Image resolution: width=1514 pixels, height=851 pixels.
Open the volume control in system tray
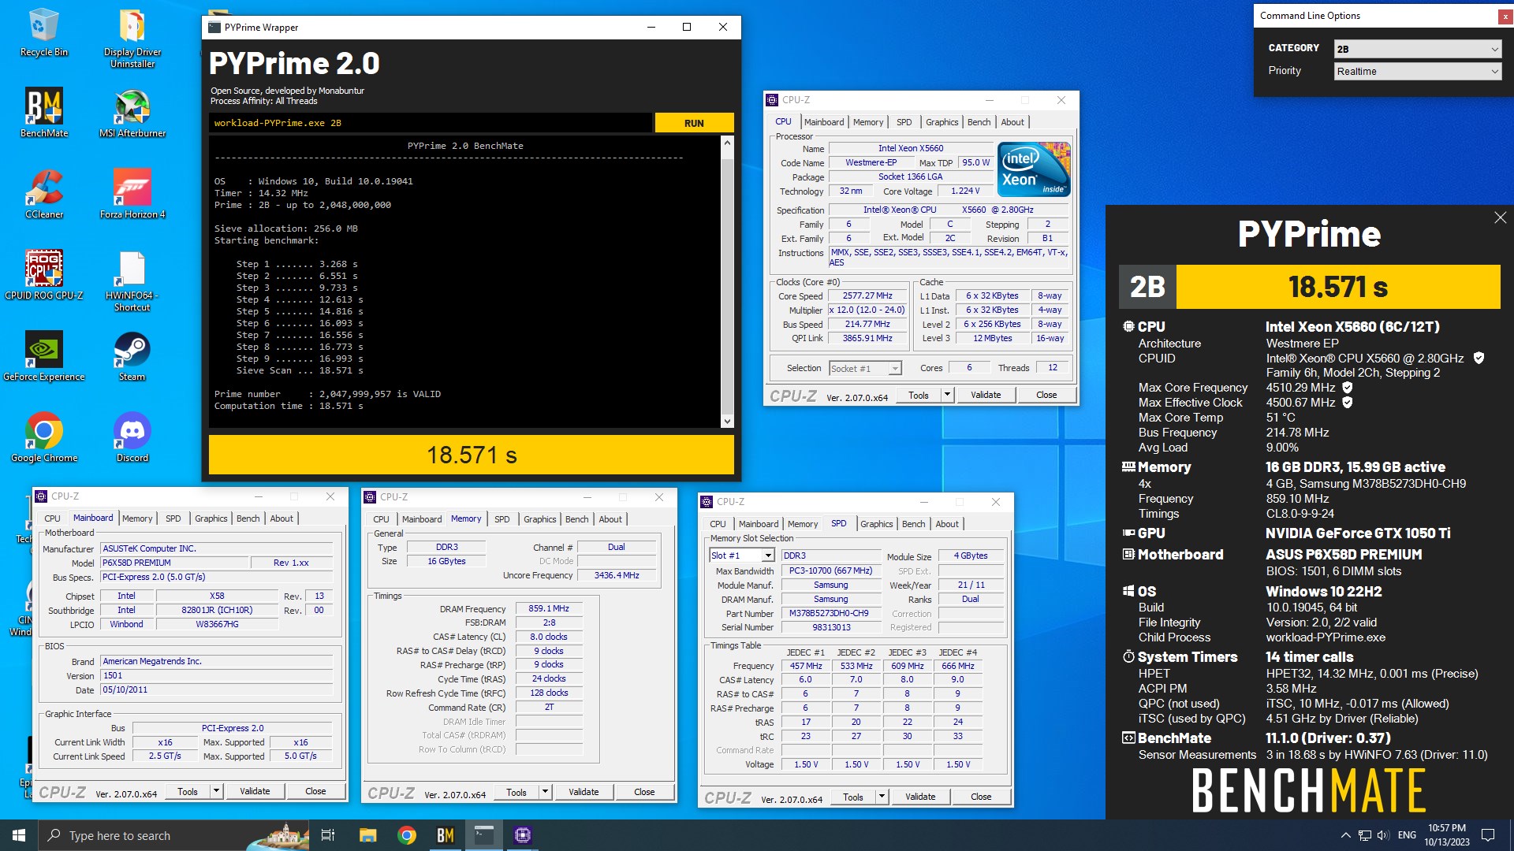[x=1384, y=835]
